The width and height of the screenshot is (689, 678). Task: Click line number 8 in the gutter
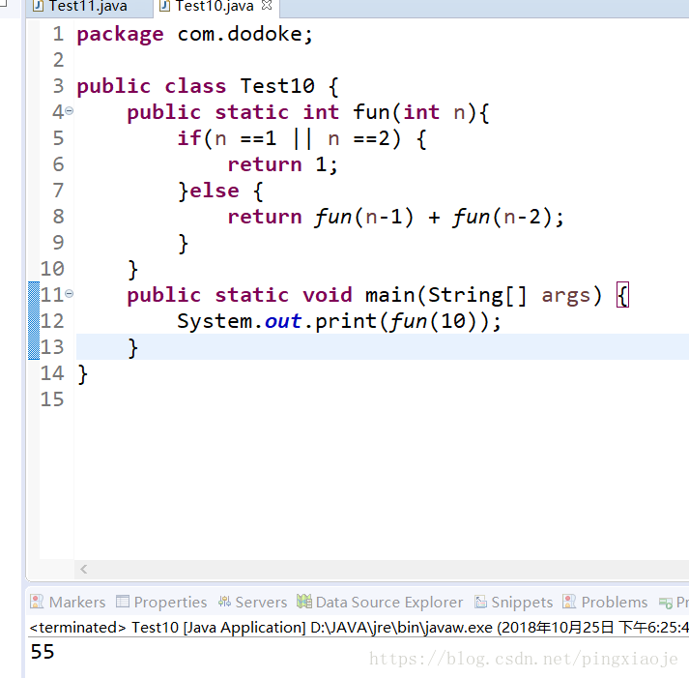pyautogui.click(x=58, y=217)
